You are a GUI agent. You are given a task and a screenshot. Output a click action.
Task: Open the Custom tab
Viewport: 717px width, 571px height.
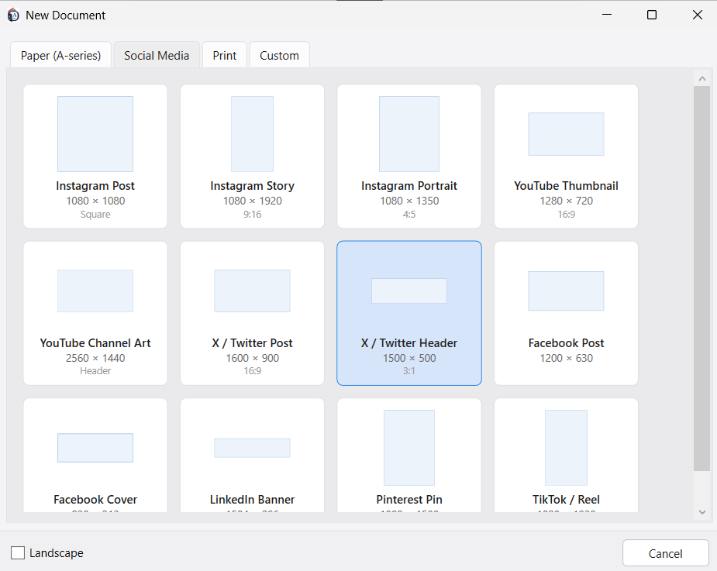coord(279,55)
